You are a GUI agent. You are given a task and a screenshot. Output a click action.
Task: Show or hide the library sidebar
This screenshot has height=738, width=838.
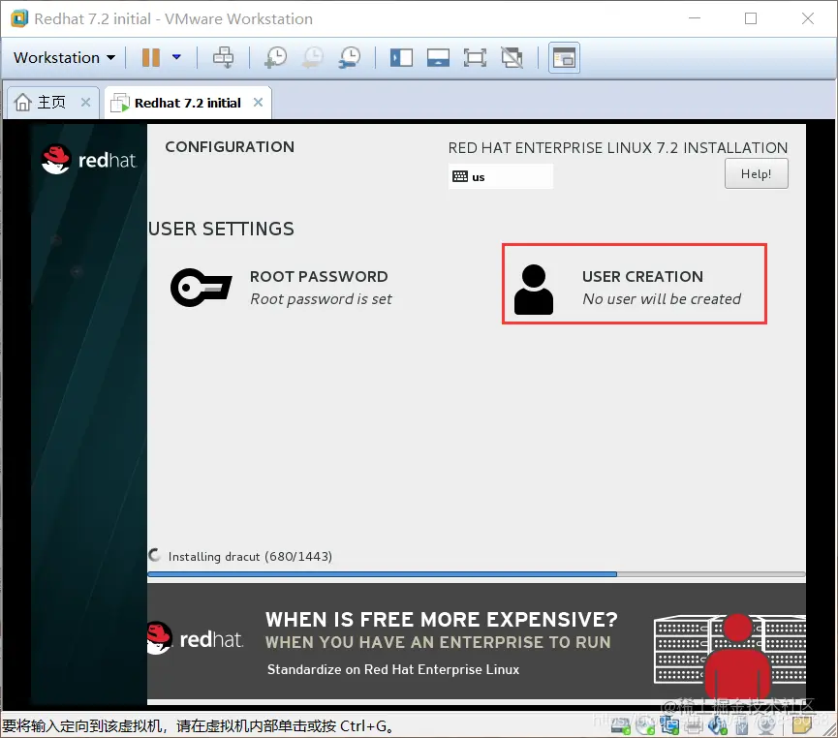point(401,57)
